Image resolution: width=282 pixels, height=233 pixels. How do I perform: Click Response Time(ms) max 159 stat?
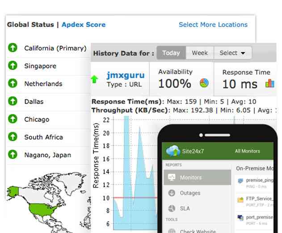[x=181, y=102]
